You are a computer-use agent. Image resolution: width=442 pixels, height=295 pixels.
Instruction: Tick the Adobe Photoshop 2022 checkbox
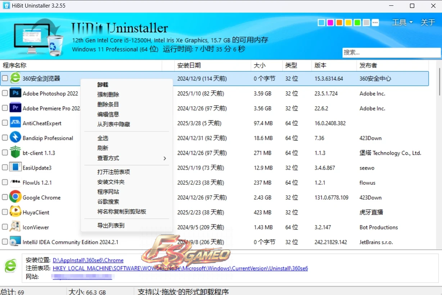point(5,93)
